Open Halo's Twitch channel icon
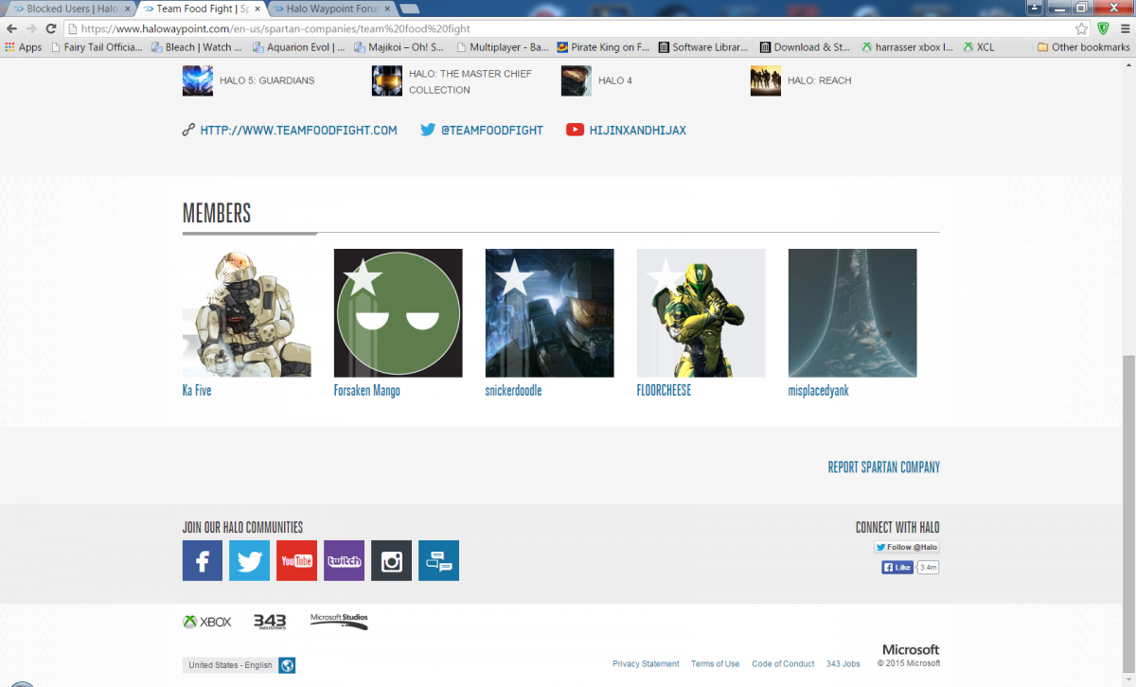 coord(344,560)
